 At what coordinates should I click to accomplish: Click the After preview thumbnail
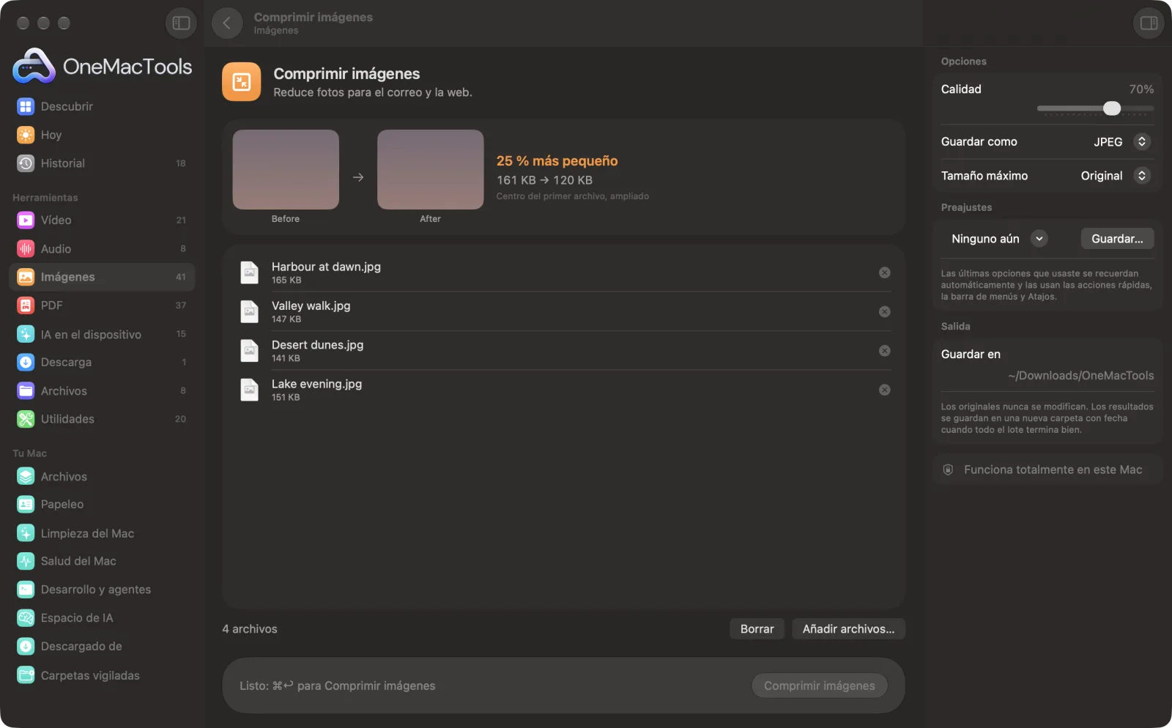[x=430, y=169]
